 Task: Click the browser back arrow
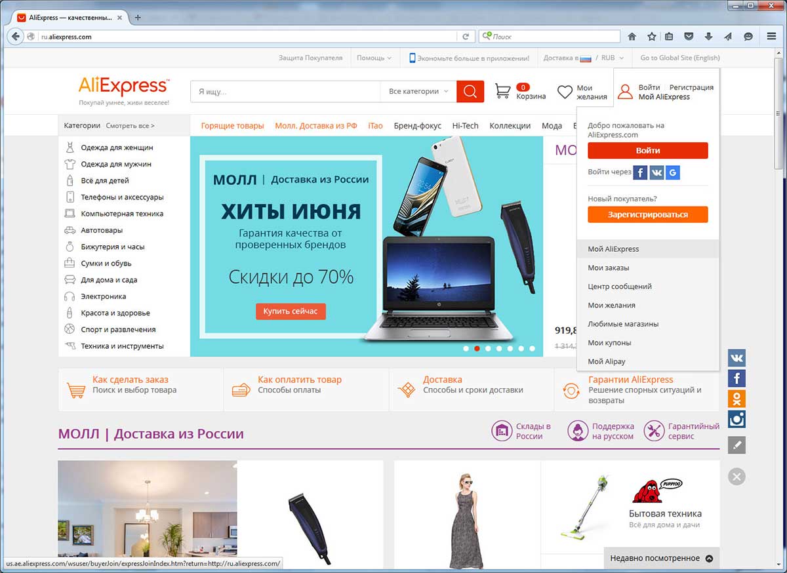[16, 37]
